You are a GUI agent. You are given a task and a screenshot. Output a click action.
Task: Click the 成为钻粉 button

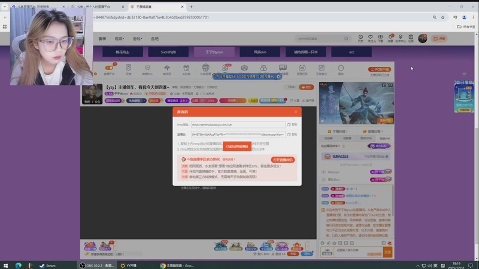pyautogui.click(x=379, y=146)
